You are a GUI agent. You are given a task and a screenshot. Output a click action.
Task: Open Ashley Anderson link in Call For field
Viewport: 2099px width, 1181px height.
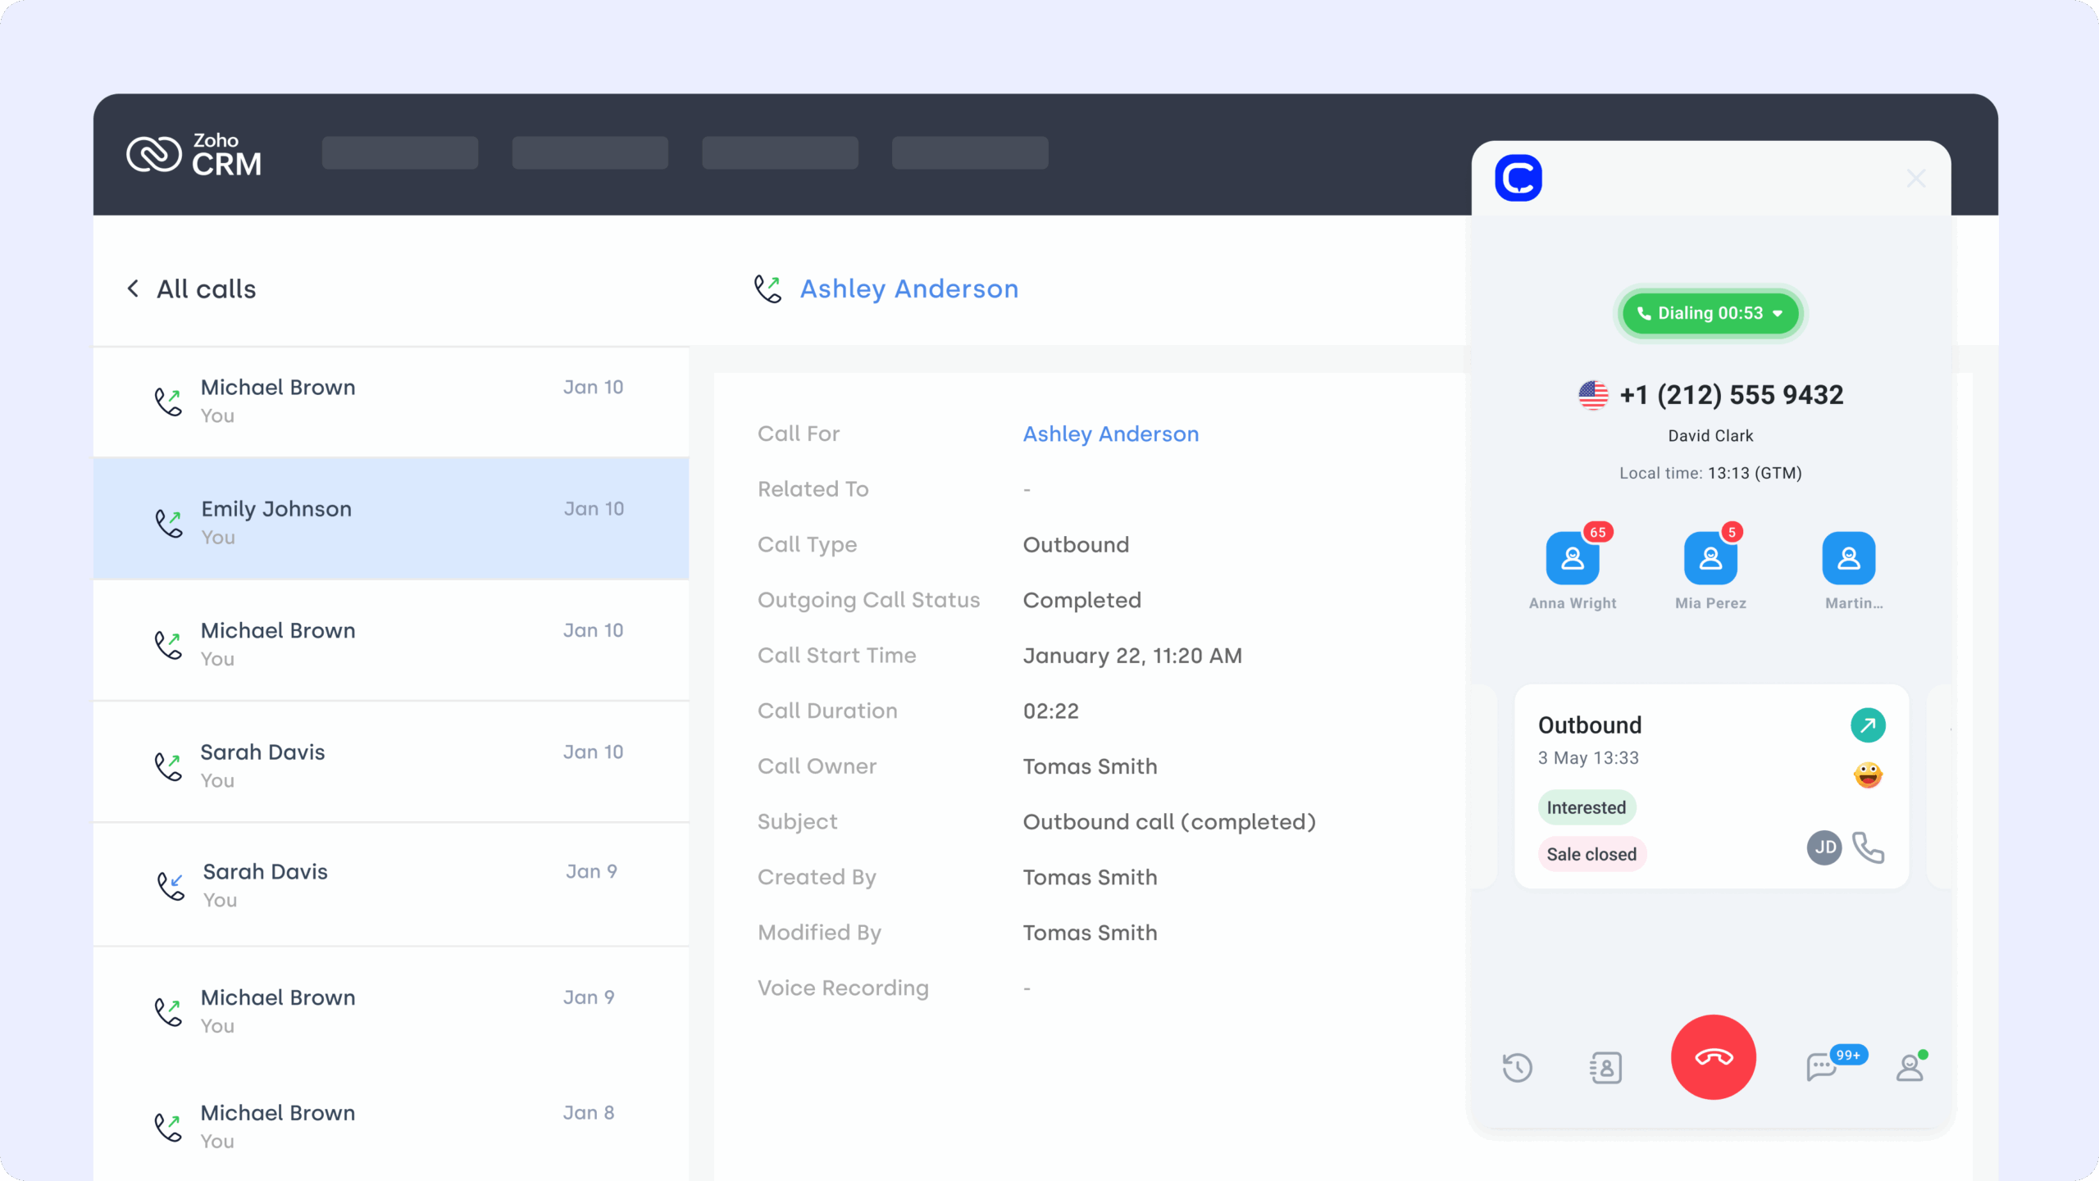pyautogui.click(x=1110, y=434)
